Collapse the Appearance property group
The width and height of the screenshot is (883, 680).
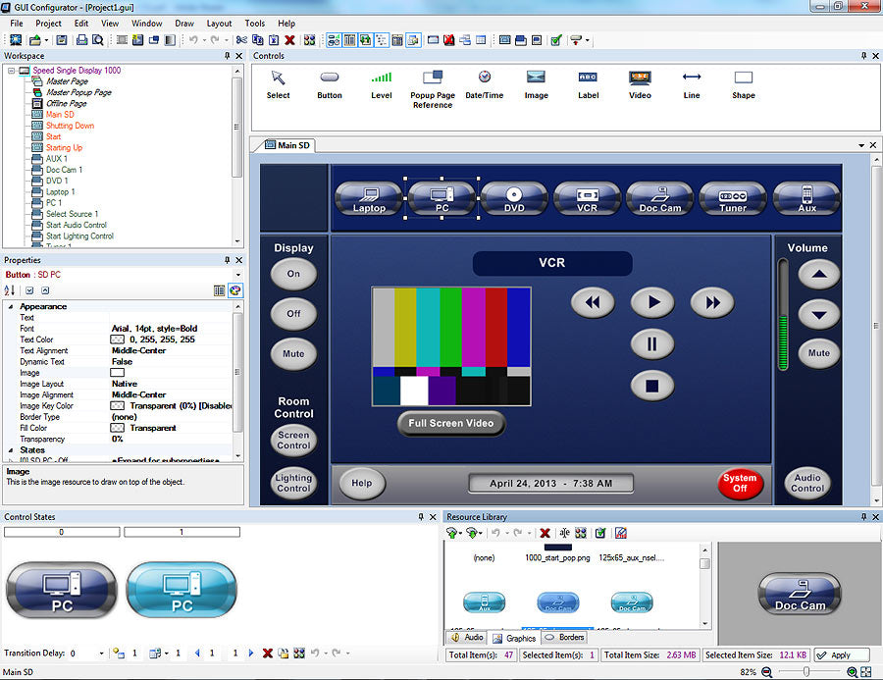click(11, 306)
